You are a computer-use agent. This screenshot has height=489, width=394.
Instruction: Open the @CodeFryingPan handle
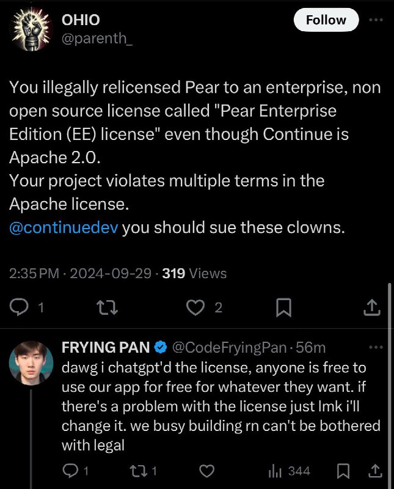tap(229, 347)
